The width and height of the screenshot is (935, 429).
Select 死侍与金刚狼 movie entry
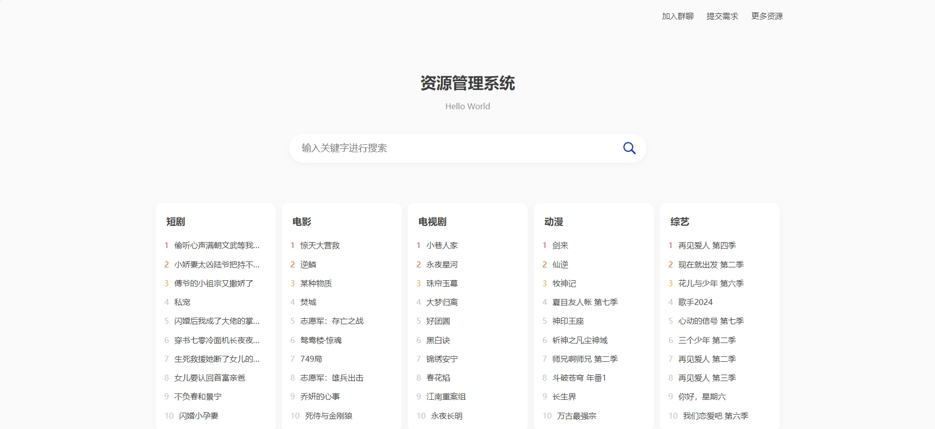329,416
